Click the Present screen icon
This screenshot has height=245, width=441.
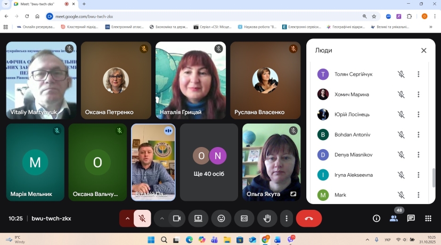pyautogui.click(x=198, y=218)
